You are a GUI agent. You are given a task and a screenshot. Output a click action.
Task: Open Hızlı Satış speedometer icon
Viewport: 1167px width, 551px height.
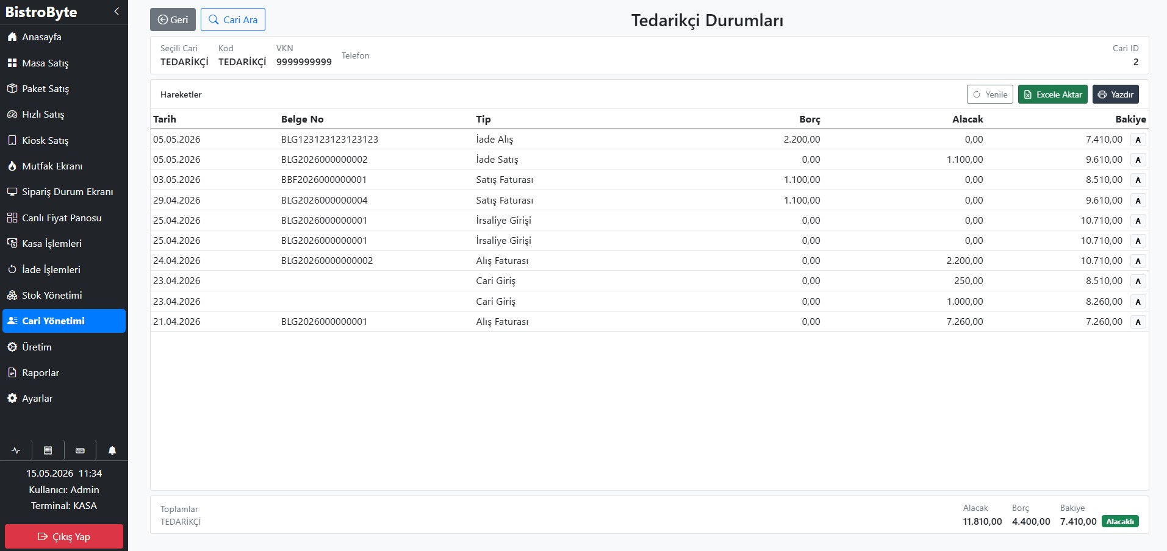tap(12, 114)
